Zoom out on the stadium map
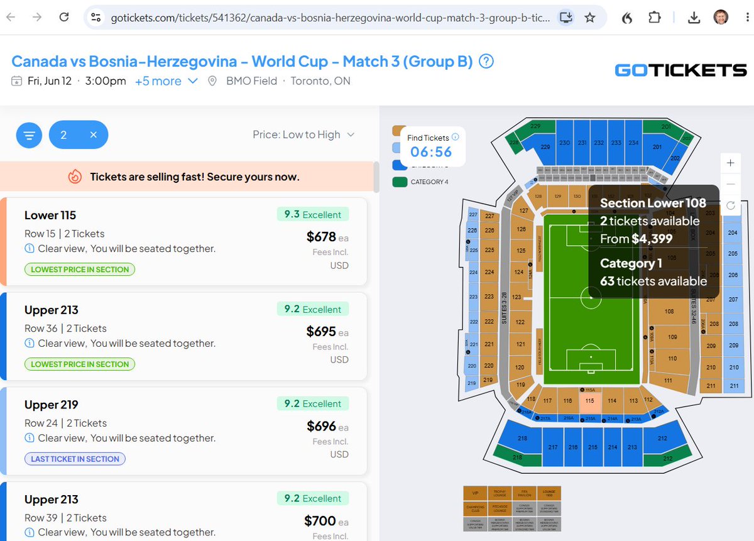 coord(730,184)
